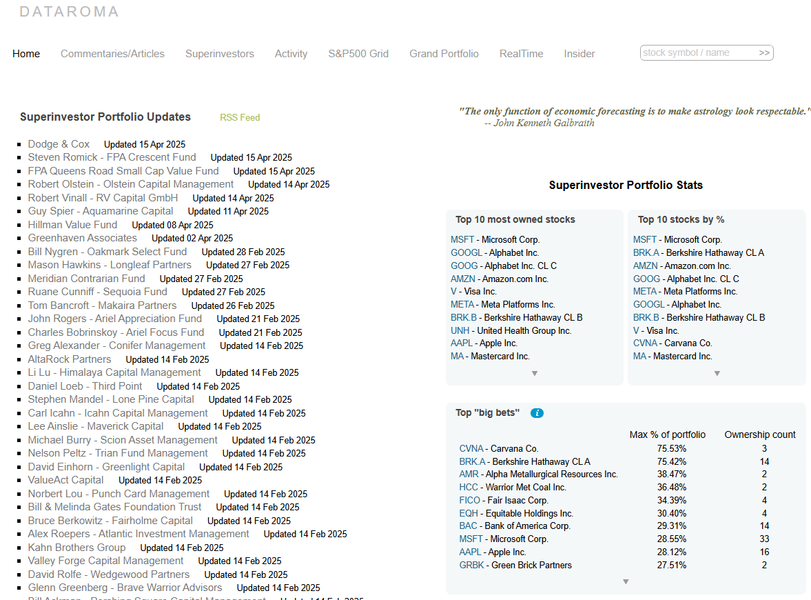Open Robert Vinall - RV Capital GmbH
The width and height of the screenshot is (811, 600).
(103, 198)
